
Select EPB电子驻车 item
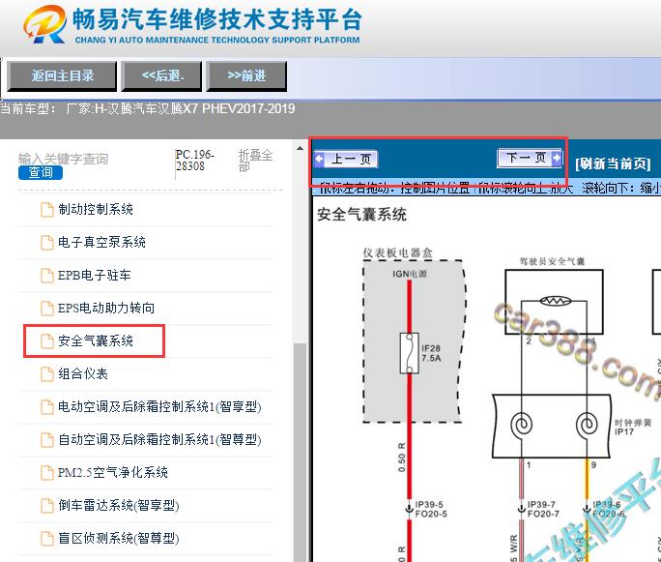[x=95, y=275]
